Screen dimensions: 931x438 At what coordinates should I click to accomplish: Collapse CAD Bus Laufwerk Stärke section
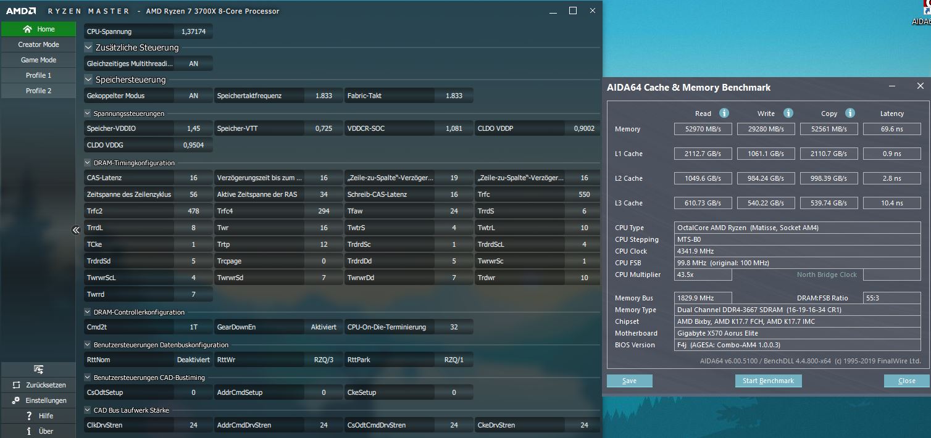point(88,410)
